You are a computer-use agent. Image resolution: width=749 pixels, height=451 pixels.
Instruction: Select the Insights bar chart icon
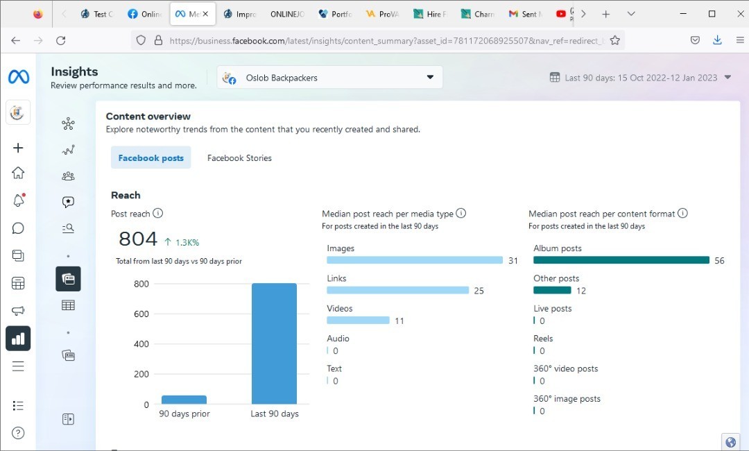[x=18, y=339]
